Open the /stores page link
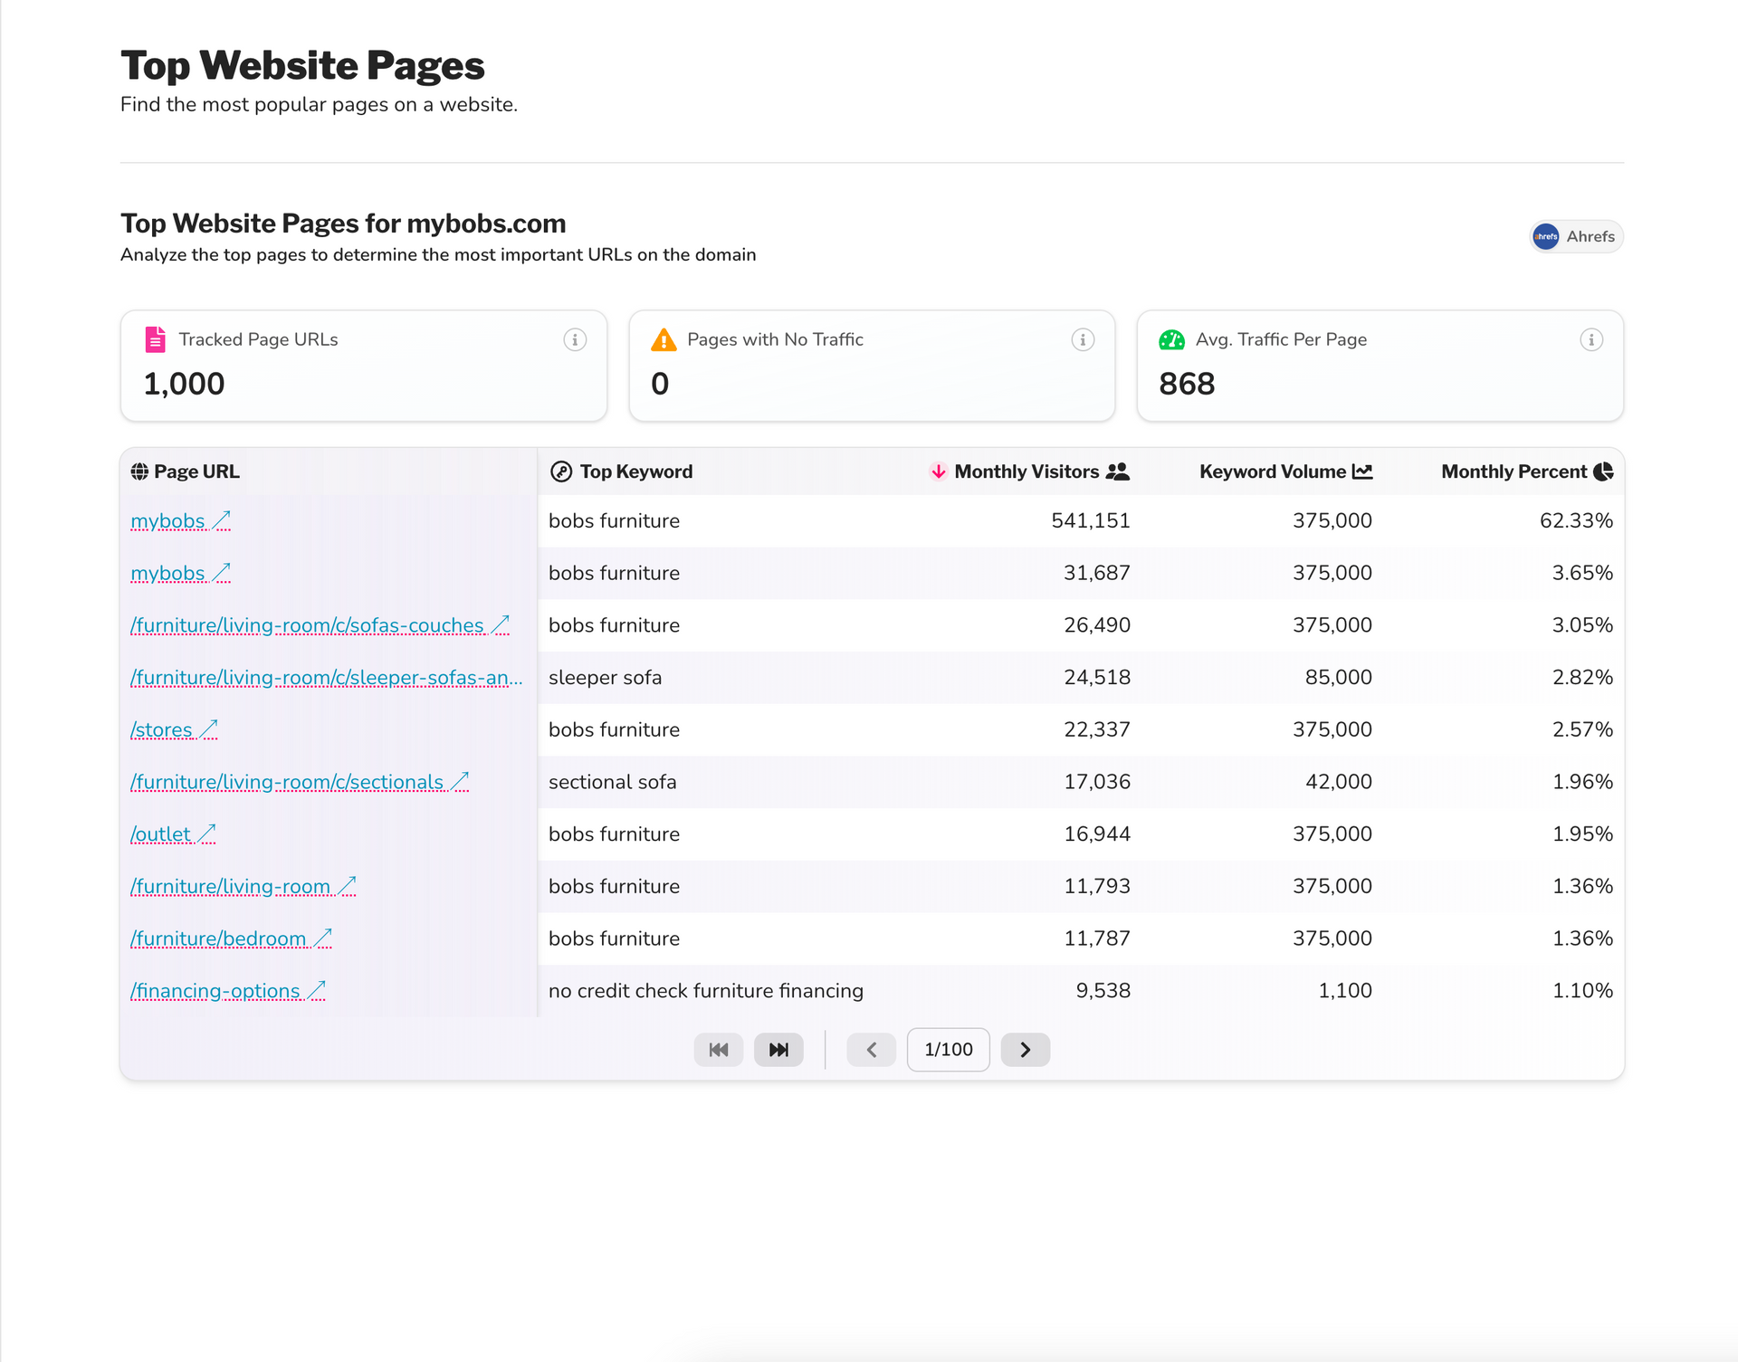Image resolution: width=1738 pixels, height=1362 pixels. point(162,730)
